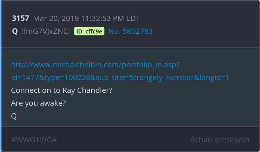The width and height of the screenshot is (260, 152).
Task: Click the "Are you awake?" line
Action: [x=38, y=103]
